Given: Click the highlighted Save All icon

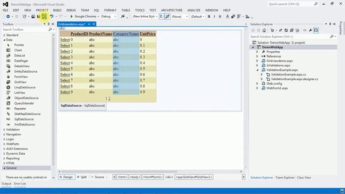Looking at the screenshot, I should point(44,17).
